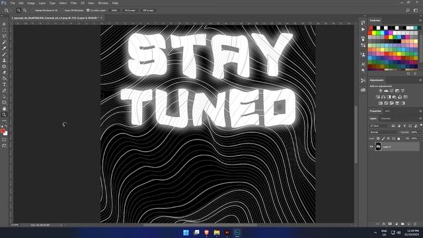Open Swatches panel menu
This screenshot has width=423, height=238.
pos(420,20)
